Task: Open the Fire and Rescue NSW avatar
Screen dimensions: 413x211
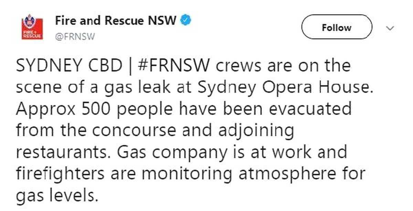Action: [32, 27]
